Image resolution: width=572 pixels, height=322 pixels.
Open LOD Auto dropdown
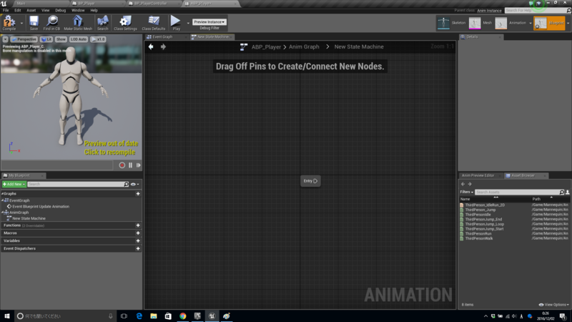(x=79, y=39)
